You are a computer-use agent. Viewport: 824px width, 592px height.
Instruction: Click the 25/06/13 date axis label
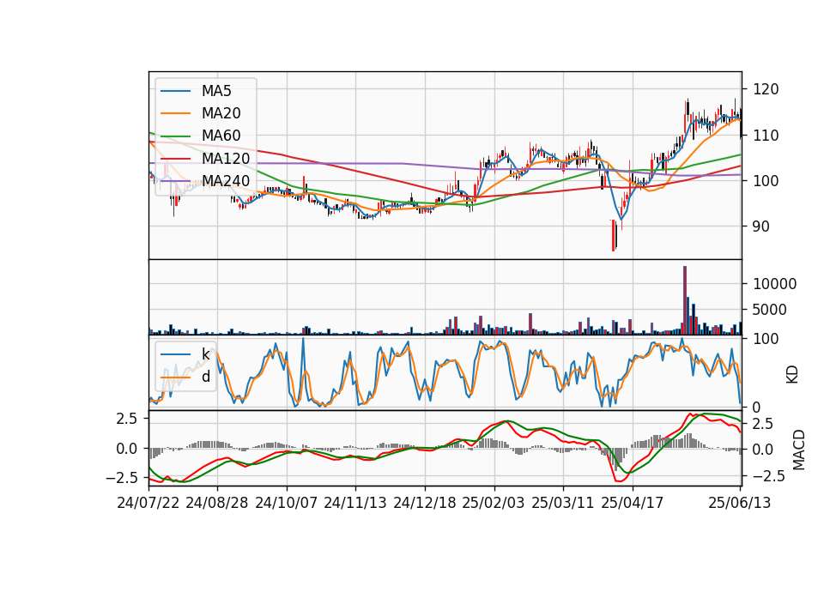pos(740,503)
